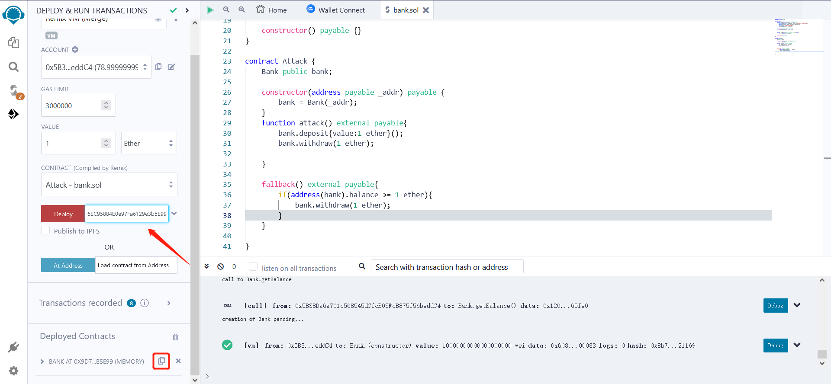Click the zoom out magnifier icon
Screen dimensions: 831x384
(226, 10)
